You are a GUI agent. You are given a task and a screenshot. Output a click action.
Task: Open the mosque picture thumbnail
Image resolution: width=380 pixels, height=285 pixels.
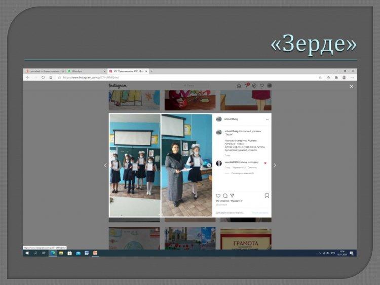(x=190, y=238)
